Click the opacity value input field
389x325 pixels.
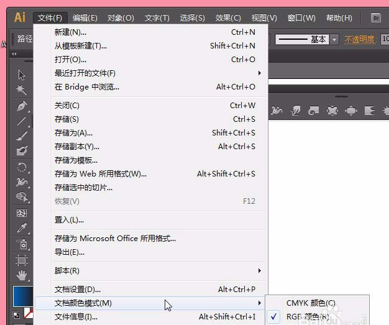tap(385, 39)
